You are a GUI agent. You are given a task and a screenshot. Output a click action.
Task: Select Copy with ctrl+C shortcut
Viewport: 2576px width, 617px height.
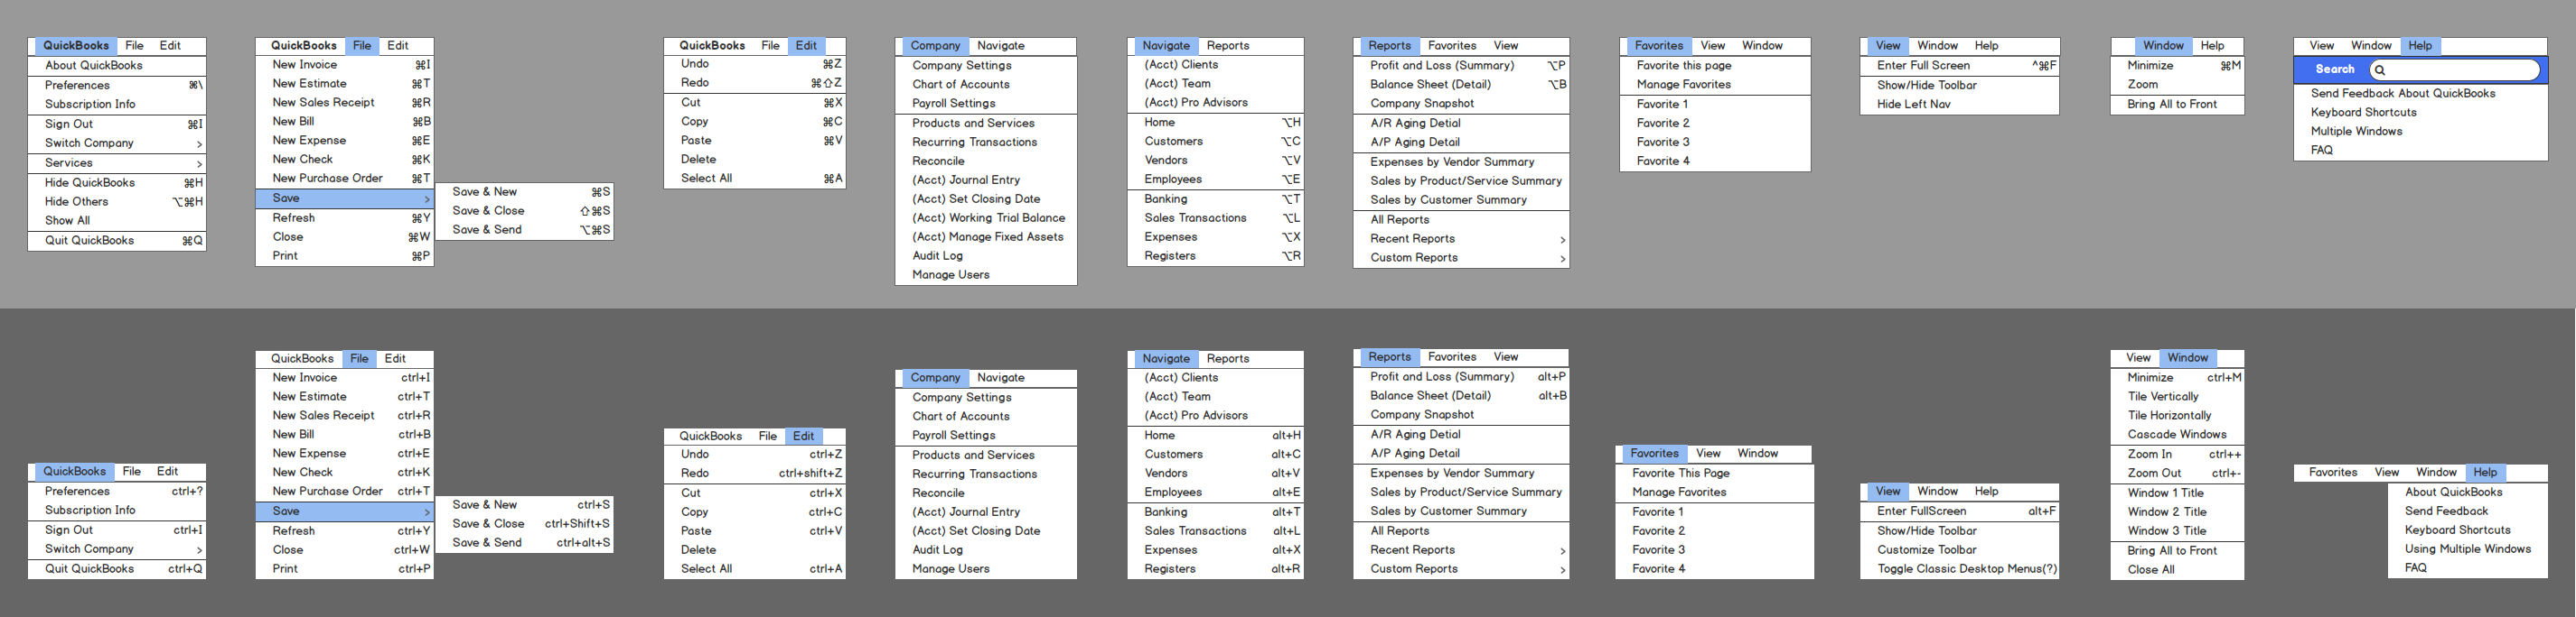click(755, 513)
